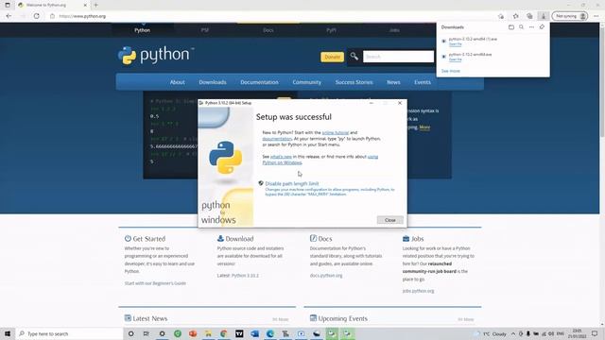Open the TV app icon on taskbar
Viewport: 605px width, 340px height.
click(x=239, y=333)
